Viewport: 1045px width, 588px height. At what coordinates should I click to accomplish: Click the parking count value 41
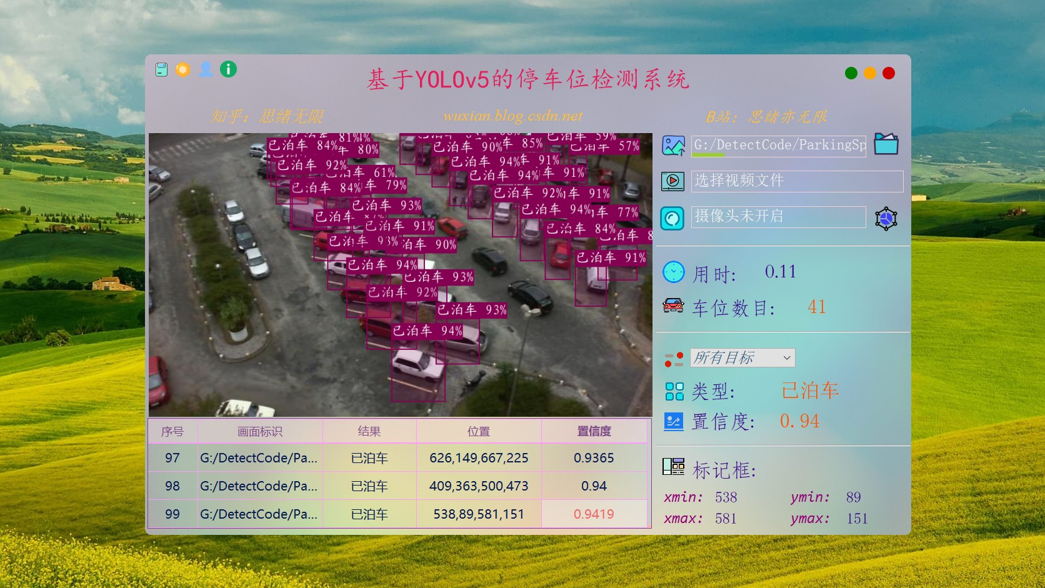click(816, 307)
